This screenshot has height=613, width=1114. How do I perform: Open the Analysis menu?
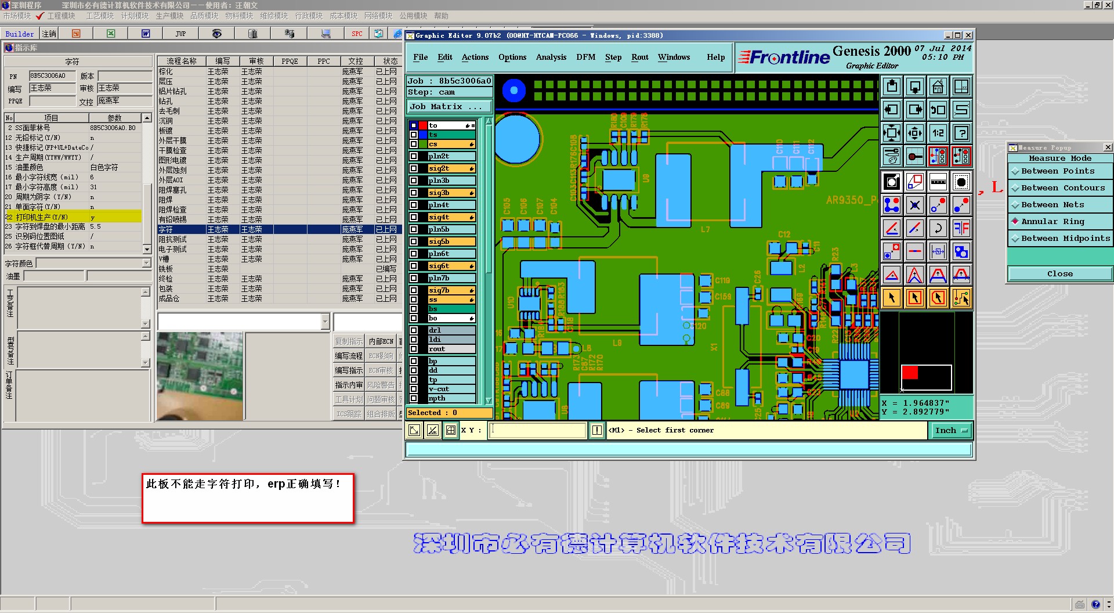coord(551,57)
